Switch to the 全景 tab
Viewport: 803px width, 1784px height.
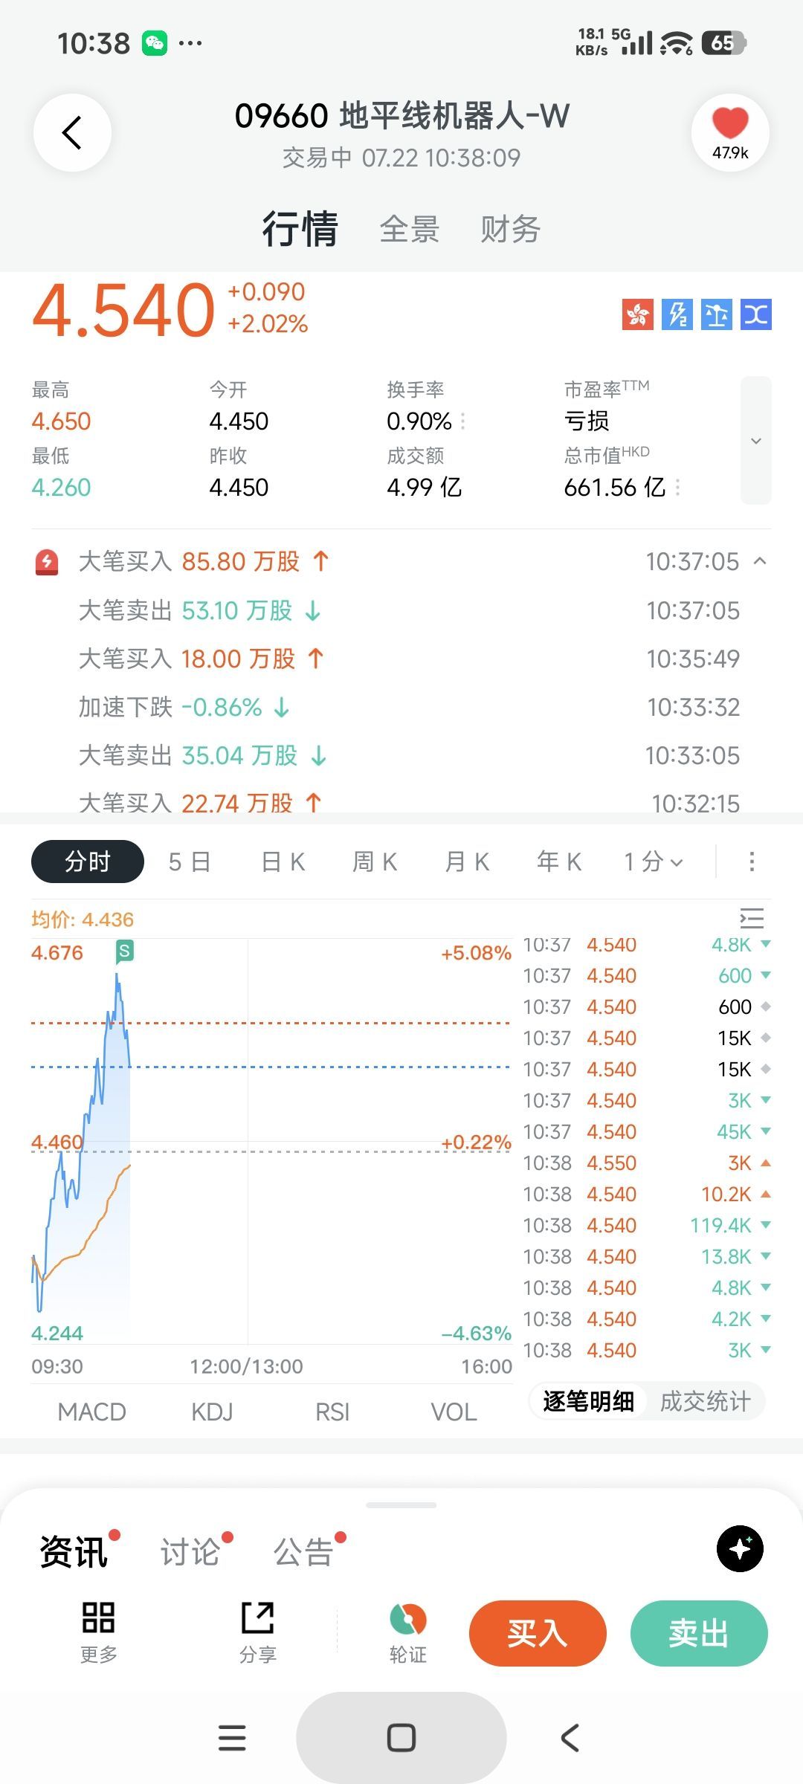click(410, 229)
